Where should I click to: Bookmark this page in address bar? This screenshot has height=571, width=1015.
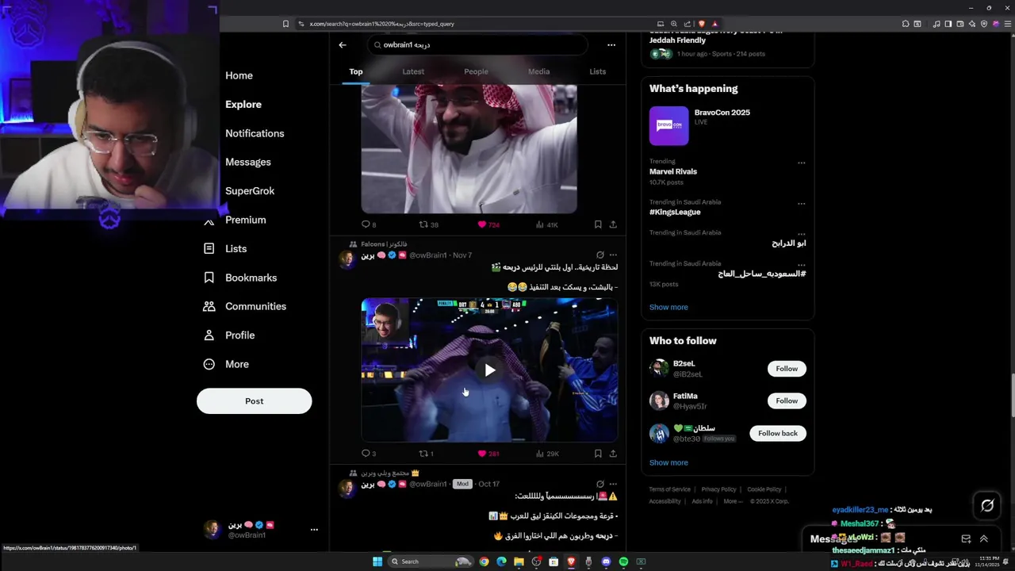(285, 24)
